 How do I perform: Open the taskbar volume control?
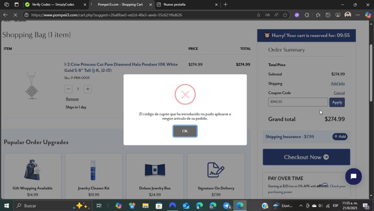point(320,206)
